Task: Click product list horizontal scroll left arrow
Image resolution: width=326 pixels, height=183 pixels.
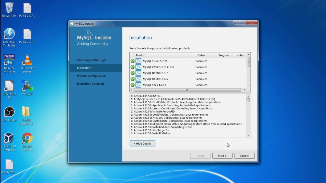Action: [132, 90]
